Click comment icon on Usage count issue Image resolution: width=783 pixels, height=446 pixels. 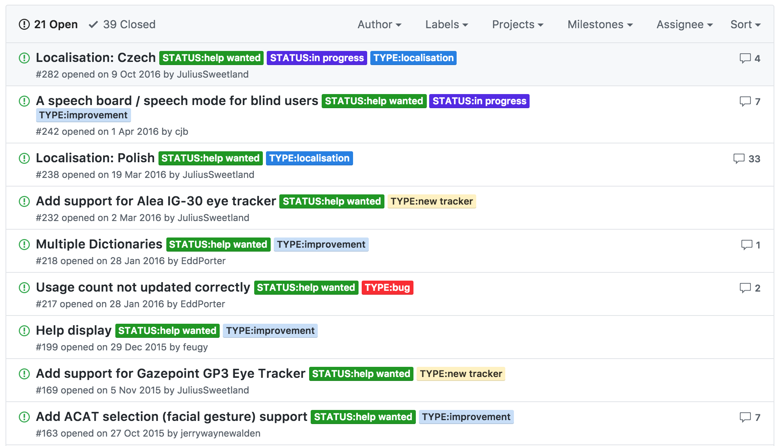pos(745,288)
